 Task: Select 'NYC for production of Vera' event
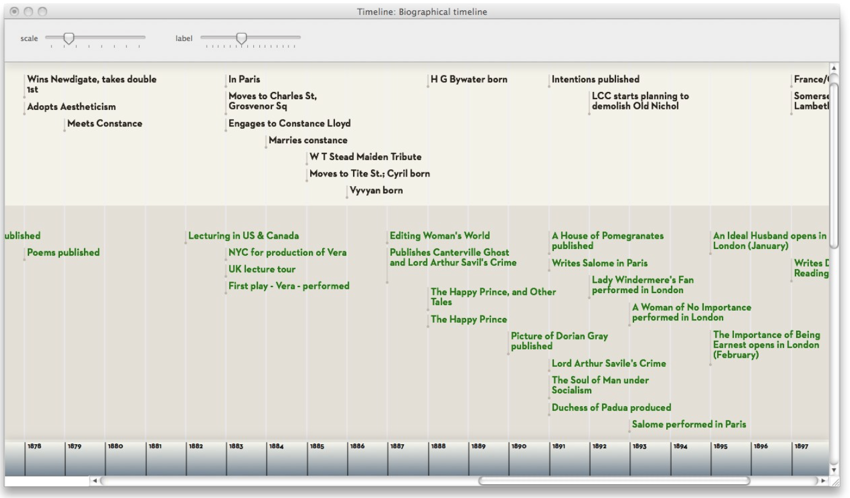(288, 253)
